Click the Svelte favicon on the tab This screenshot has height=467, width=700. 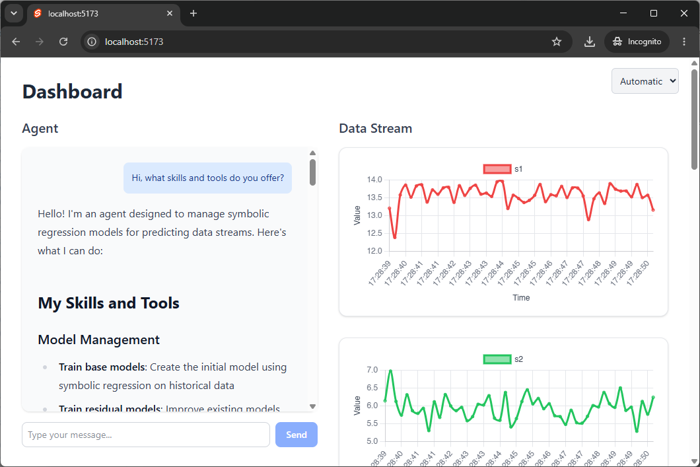coord(38,13)
